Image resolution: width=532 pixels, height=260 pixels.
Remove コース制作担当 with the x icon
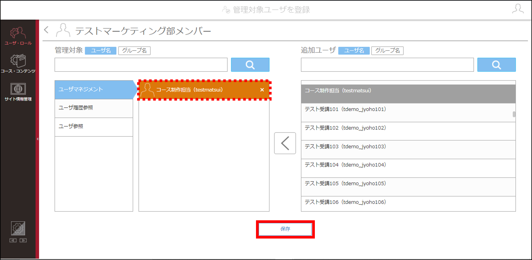[262, 90]
